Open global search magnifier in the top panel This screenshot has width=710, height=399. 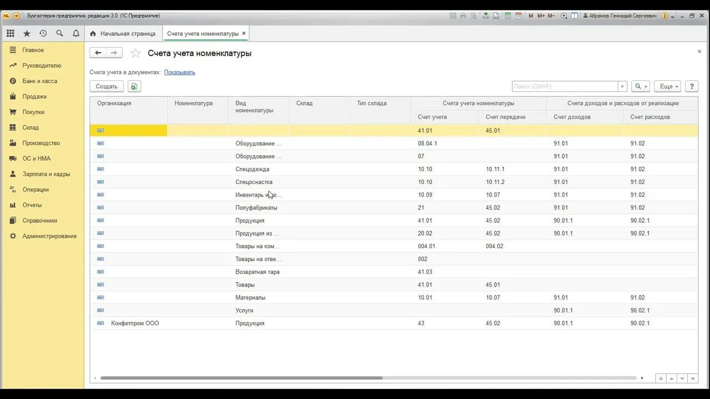(59, 33)
